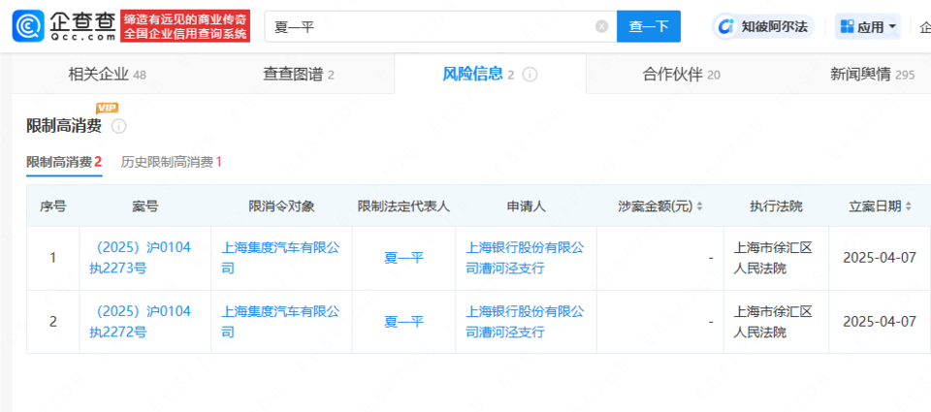Click date 2025-04-07 in row 2
Screen dimensions: 931x412
pyautogui.click(x=880, y=322)
